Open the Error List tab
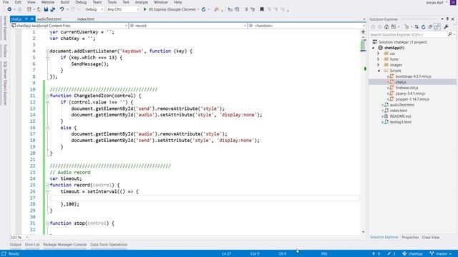 32,244
